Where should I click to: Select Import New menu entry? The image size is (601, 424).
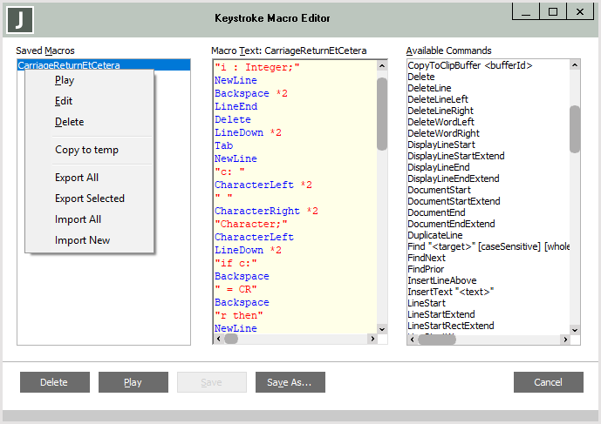(82, 240)
